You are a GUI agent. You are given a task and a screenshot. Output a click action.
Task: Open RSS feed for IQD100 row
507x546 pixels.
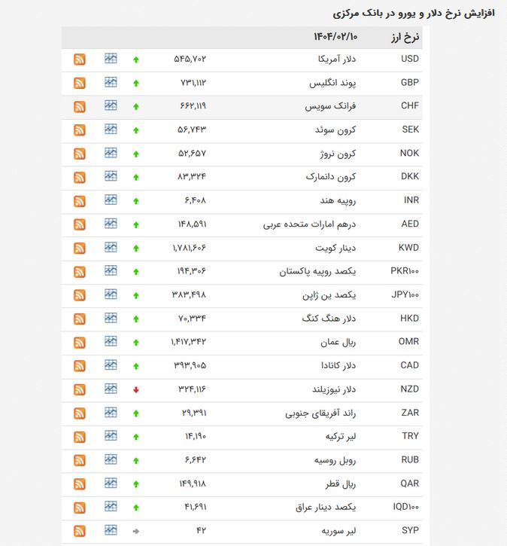coord(80,508)
